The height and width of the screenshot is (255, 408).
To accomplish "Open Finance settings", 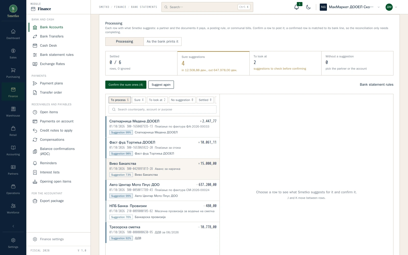I will coord(52,239).
